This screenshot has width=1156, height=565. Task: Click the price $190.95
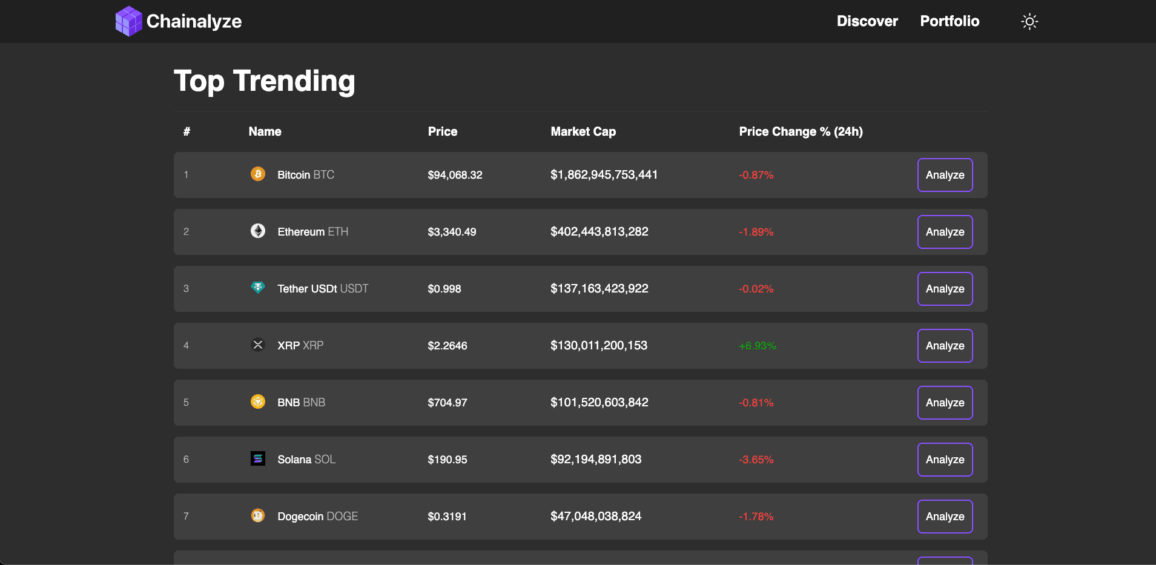448,460
